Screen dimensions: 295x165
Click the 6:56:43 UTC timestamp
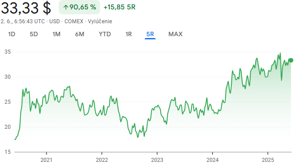click(x=30, y=21)
